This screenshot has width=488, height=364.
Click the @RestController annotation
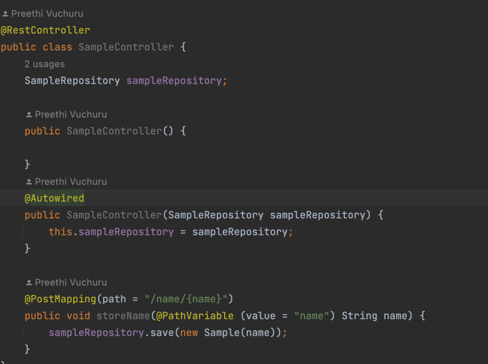(x=45, y=30)
